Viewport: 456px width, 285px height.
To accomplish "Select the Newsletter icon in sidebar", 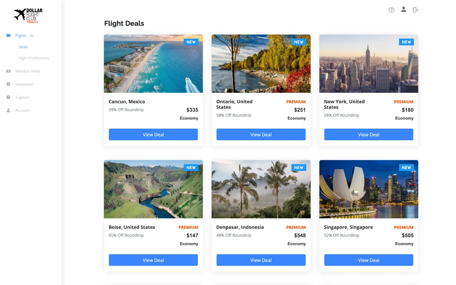I will [8, 84].
